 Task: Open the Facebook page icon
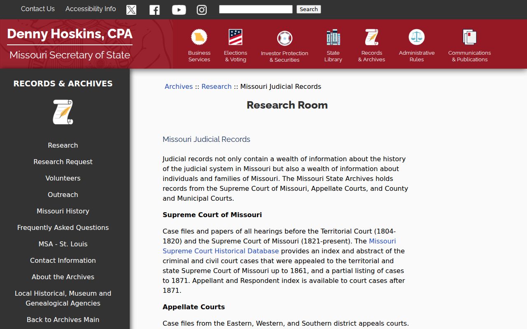154,9
